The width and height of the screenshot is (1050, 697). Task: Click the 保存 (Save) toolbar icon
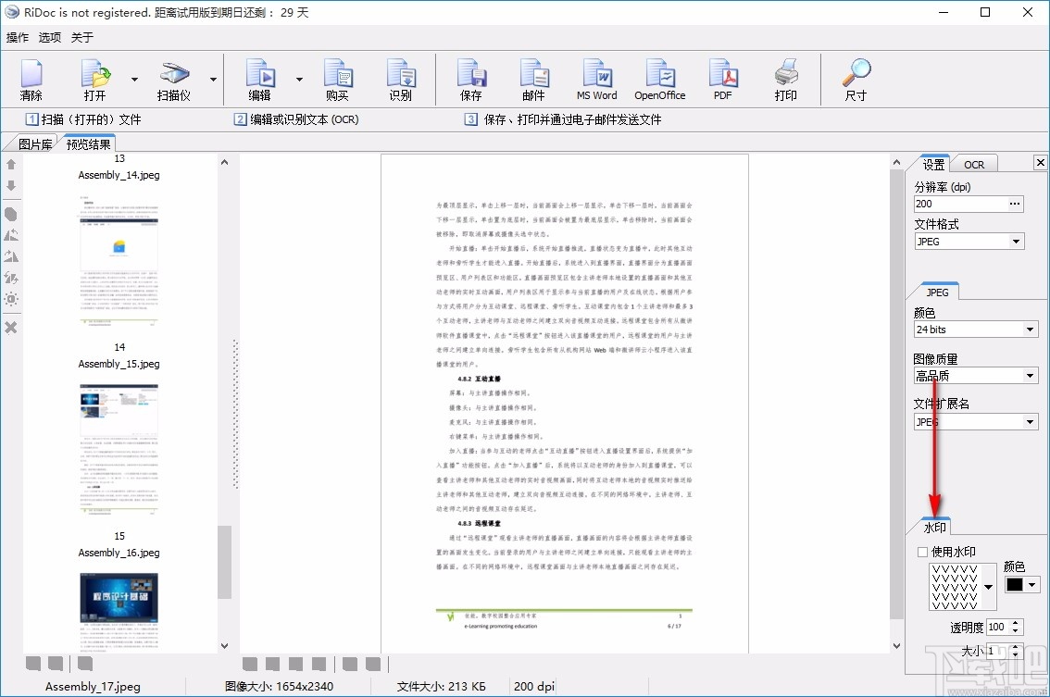point(470,80)
